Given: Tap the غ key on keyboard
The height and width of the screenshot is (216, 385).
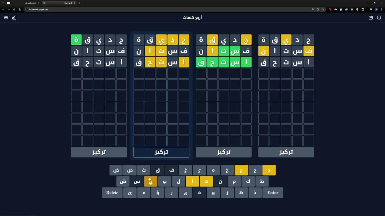Looking at the screenshot, I should point(186,170).
